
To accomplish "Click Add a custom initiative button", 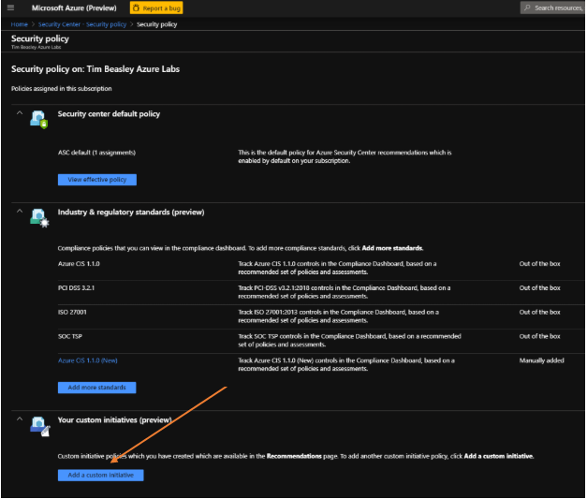I will click(x=101, y=475).
